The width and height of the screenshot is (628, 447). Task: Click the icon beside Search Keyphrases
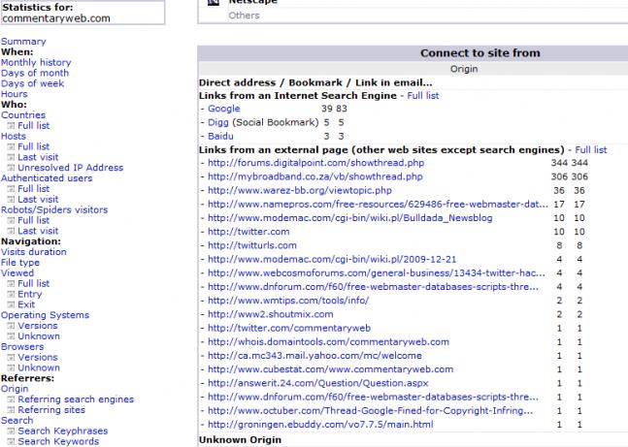pos(11,431)
